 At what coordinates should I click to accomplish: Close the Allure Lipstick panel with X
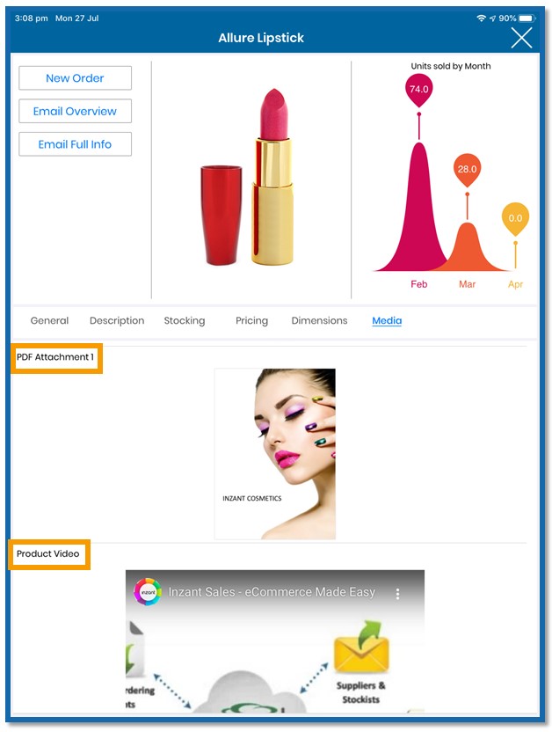(521, 38)
